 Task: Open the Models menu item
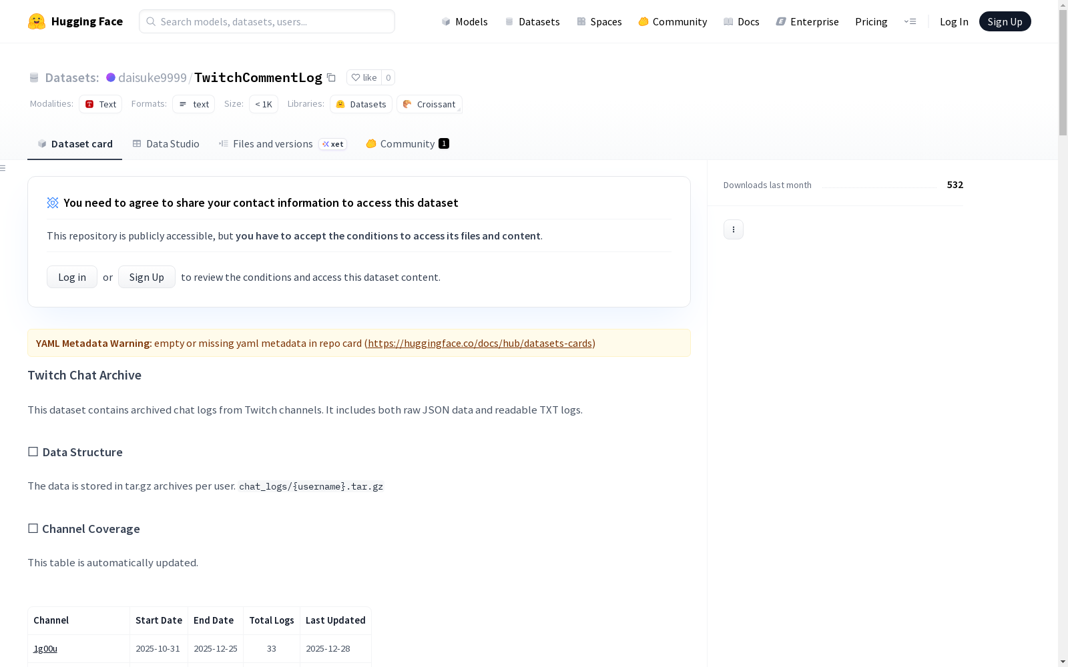coord(465,21)
